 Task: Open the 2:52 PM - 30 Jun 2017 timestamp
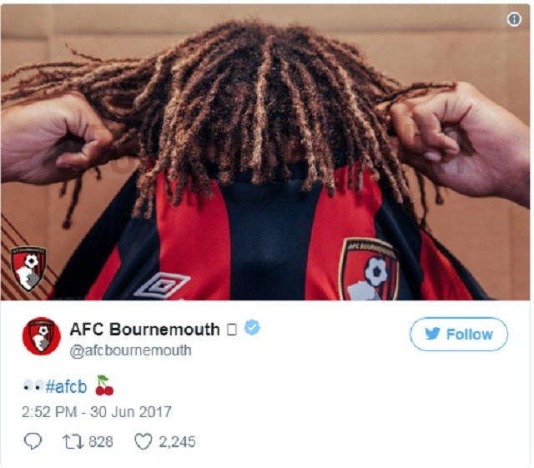97,412
